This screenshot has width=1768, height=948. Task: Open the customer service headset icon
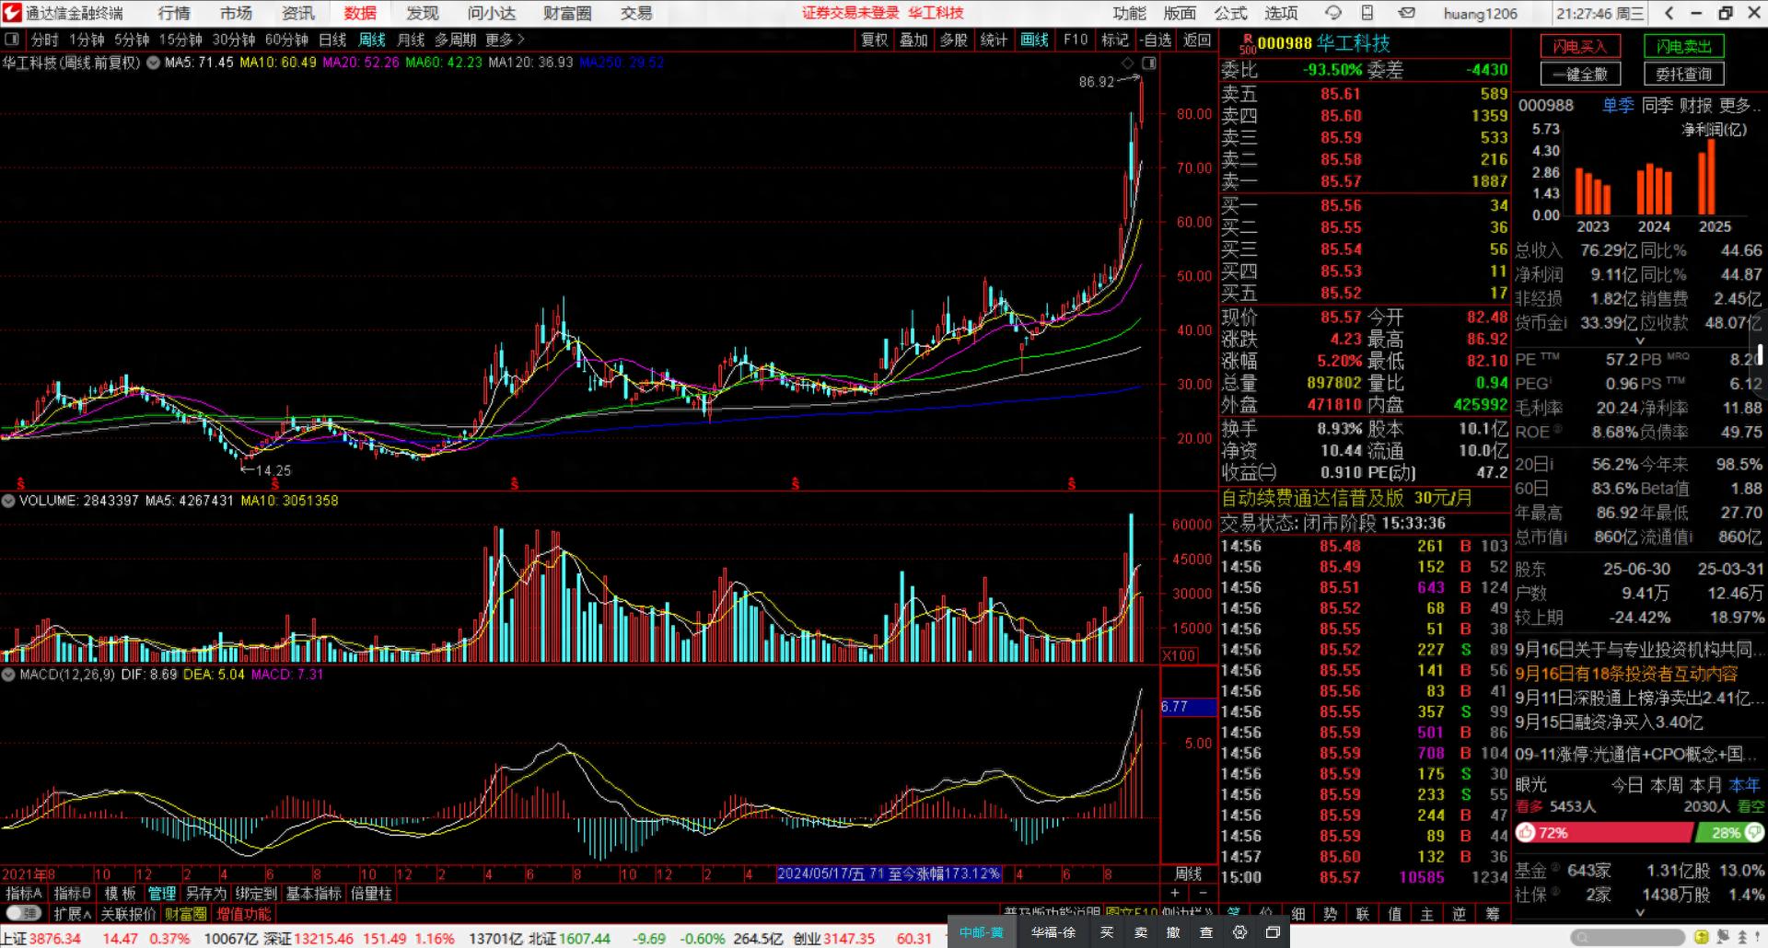(1332, 13)
